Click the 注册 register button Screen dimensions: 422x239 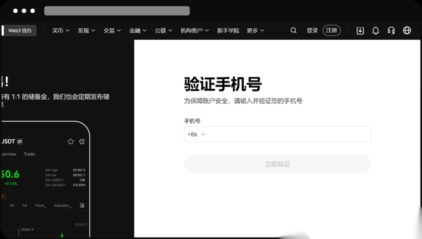(x=331, y=30)
